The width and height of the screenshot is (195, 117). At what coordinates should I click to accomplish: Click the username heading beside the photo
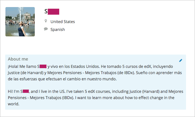click(x=52, y=11)
